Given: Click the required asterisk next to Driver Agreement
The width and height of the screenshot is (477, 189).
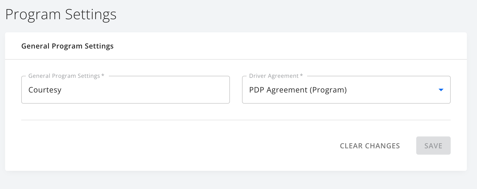Looking at the screenshot, I should click(301, 76).
